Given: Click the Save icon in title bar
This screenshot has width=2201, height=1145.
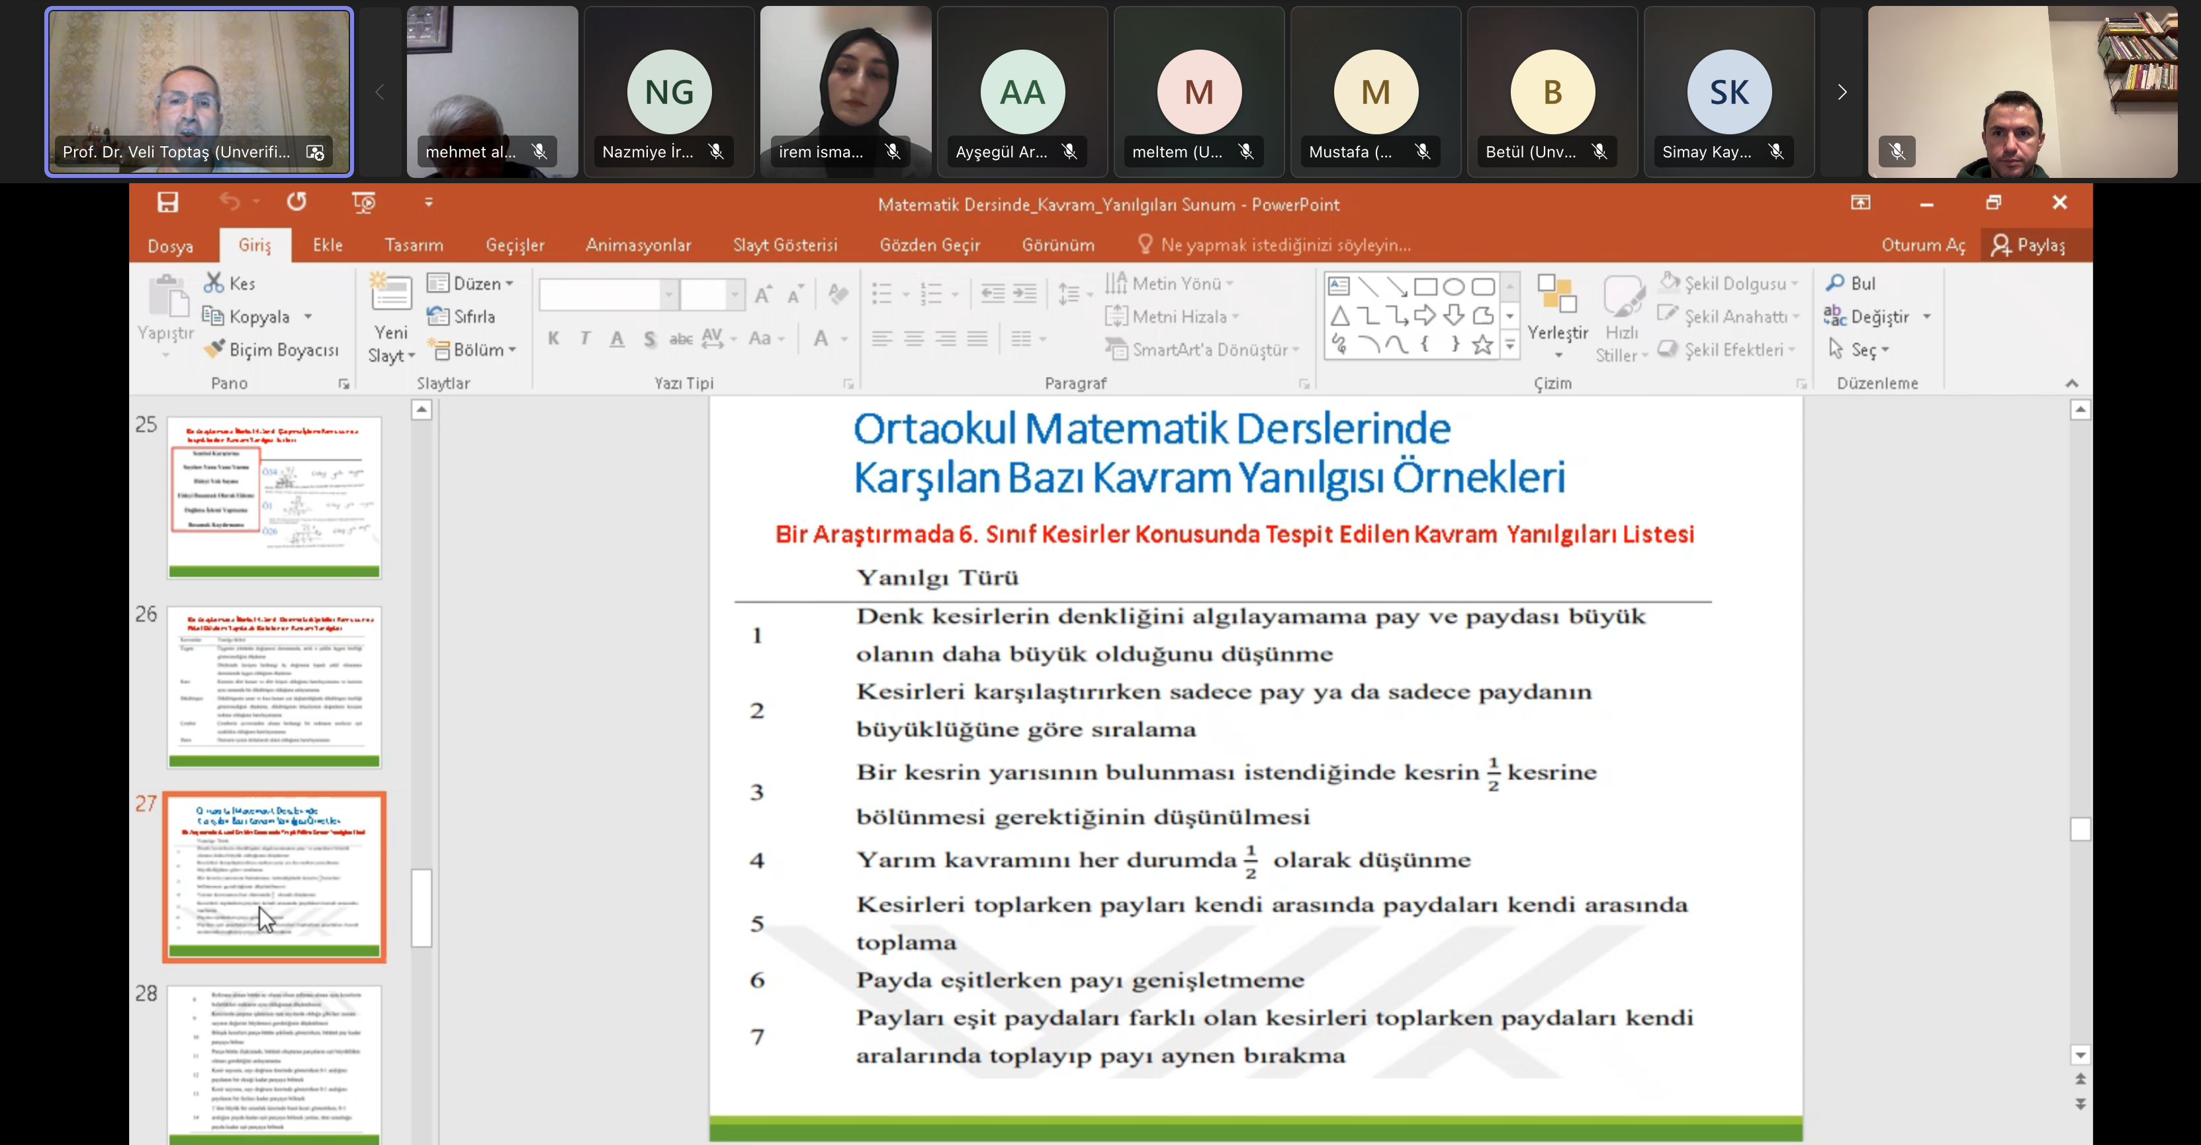Looking at the screenshot, I should click(167, 202).
